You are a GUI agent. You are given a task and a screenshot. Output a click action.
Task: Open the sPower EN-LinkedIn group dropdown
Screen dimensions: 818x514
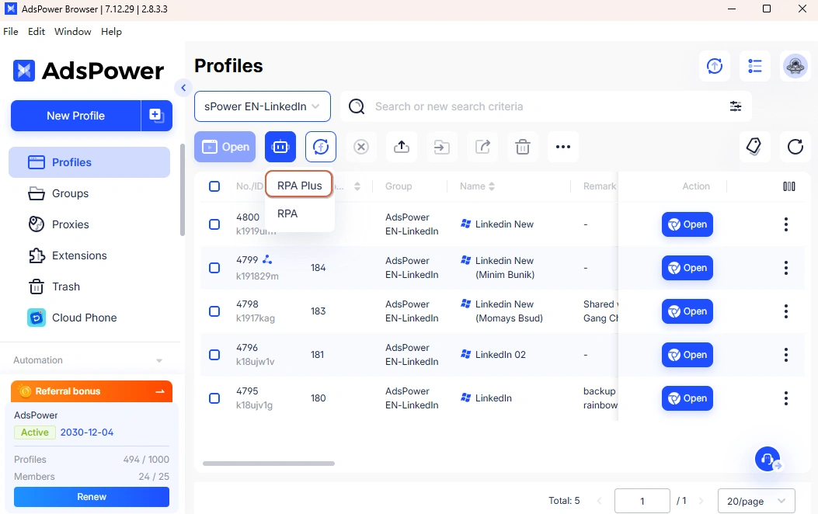point(262,106)
